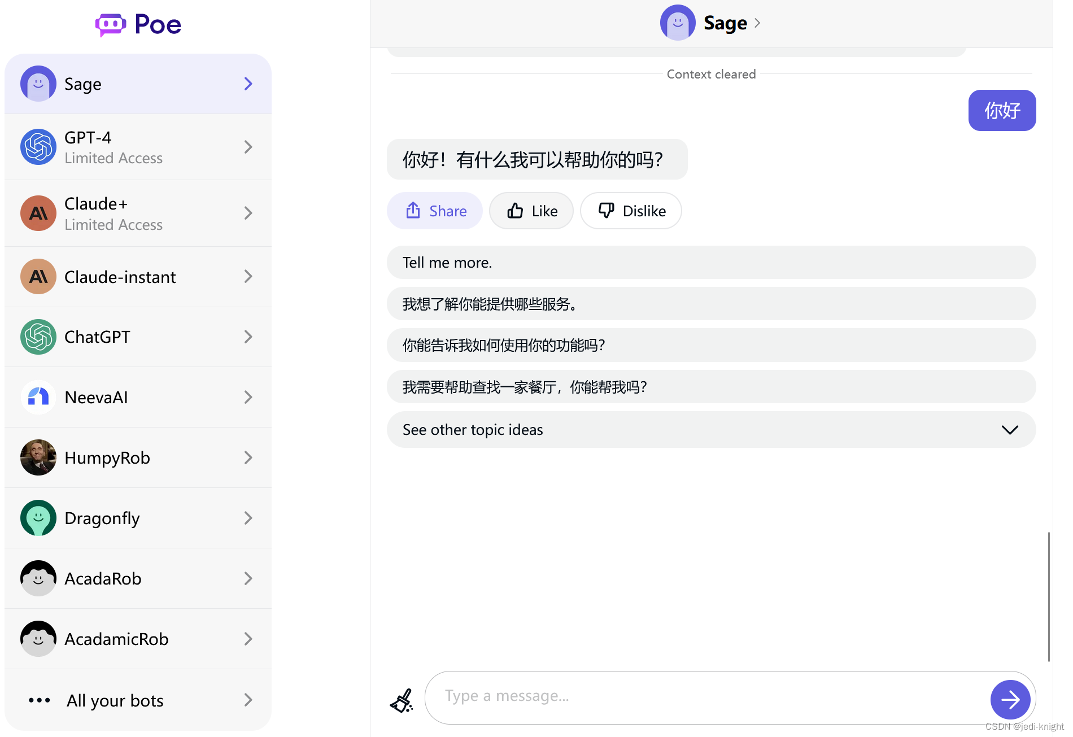Choose the Tell me more. suggestion
This screenshot has width=1073, height=737.
pyautogui.click(x=711, y=263)
